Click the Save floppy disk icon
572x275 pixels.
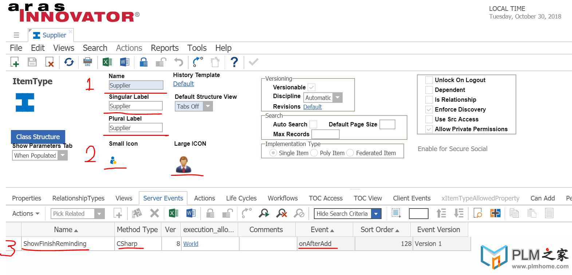tap(32, 62)
